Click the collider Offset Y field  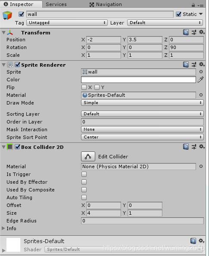pyautogui.click(x=145, y=205)
